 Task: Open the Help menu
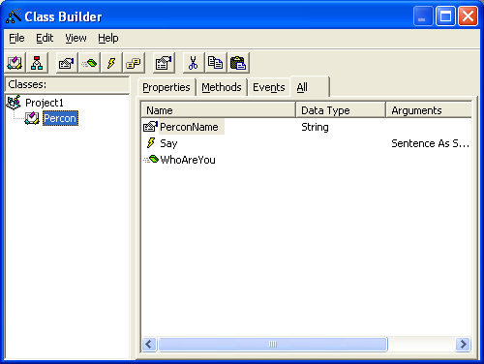click(108, 39)
